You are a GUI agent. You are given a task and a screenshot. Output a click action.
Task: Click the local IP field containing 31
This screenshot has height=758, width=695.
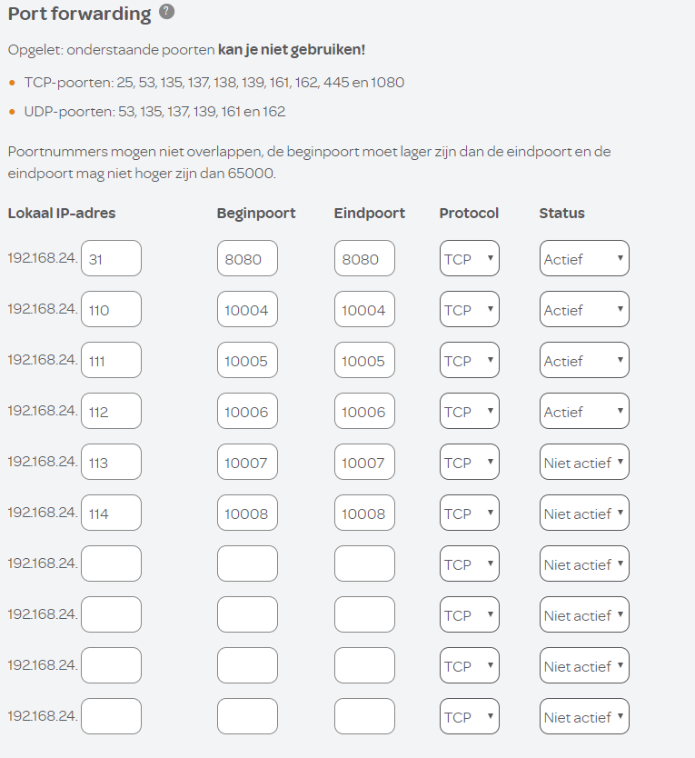click(x=111, y=259)
